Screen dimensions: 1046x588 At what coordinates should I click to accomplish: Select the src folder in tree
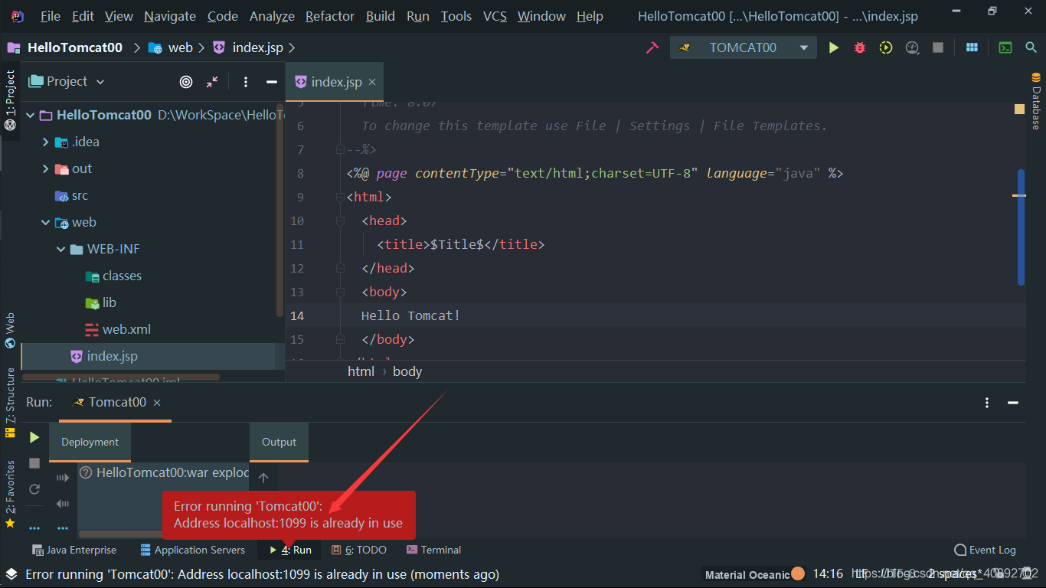71,196
